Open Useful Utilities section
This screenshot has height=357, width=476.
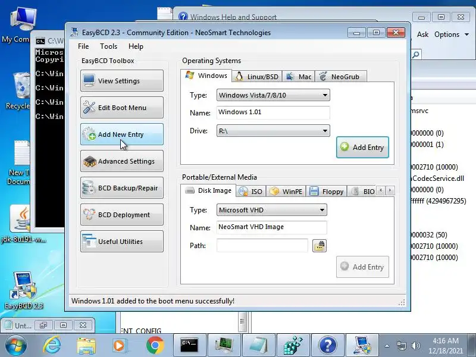(122, 242)
